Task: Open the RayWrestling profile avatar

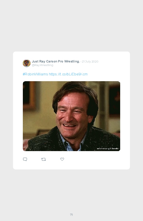Action: pos(27,63)
